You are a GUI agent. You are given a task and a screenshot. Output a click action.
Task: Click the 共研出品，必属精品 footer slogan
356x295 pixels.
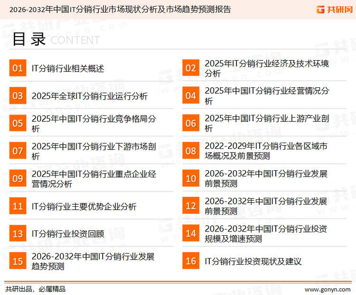[x=36, y=289]
